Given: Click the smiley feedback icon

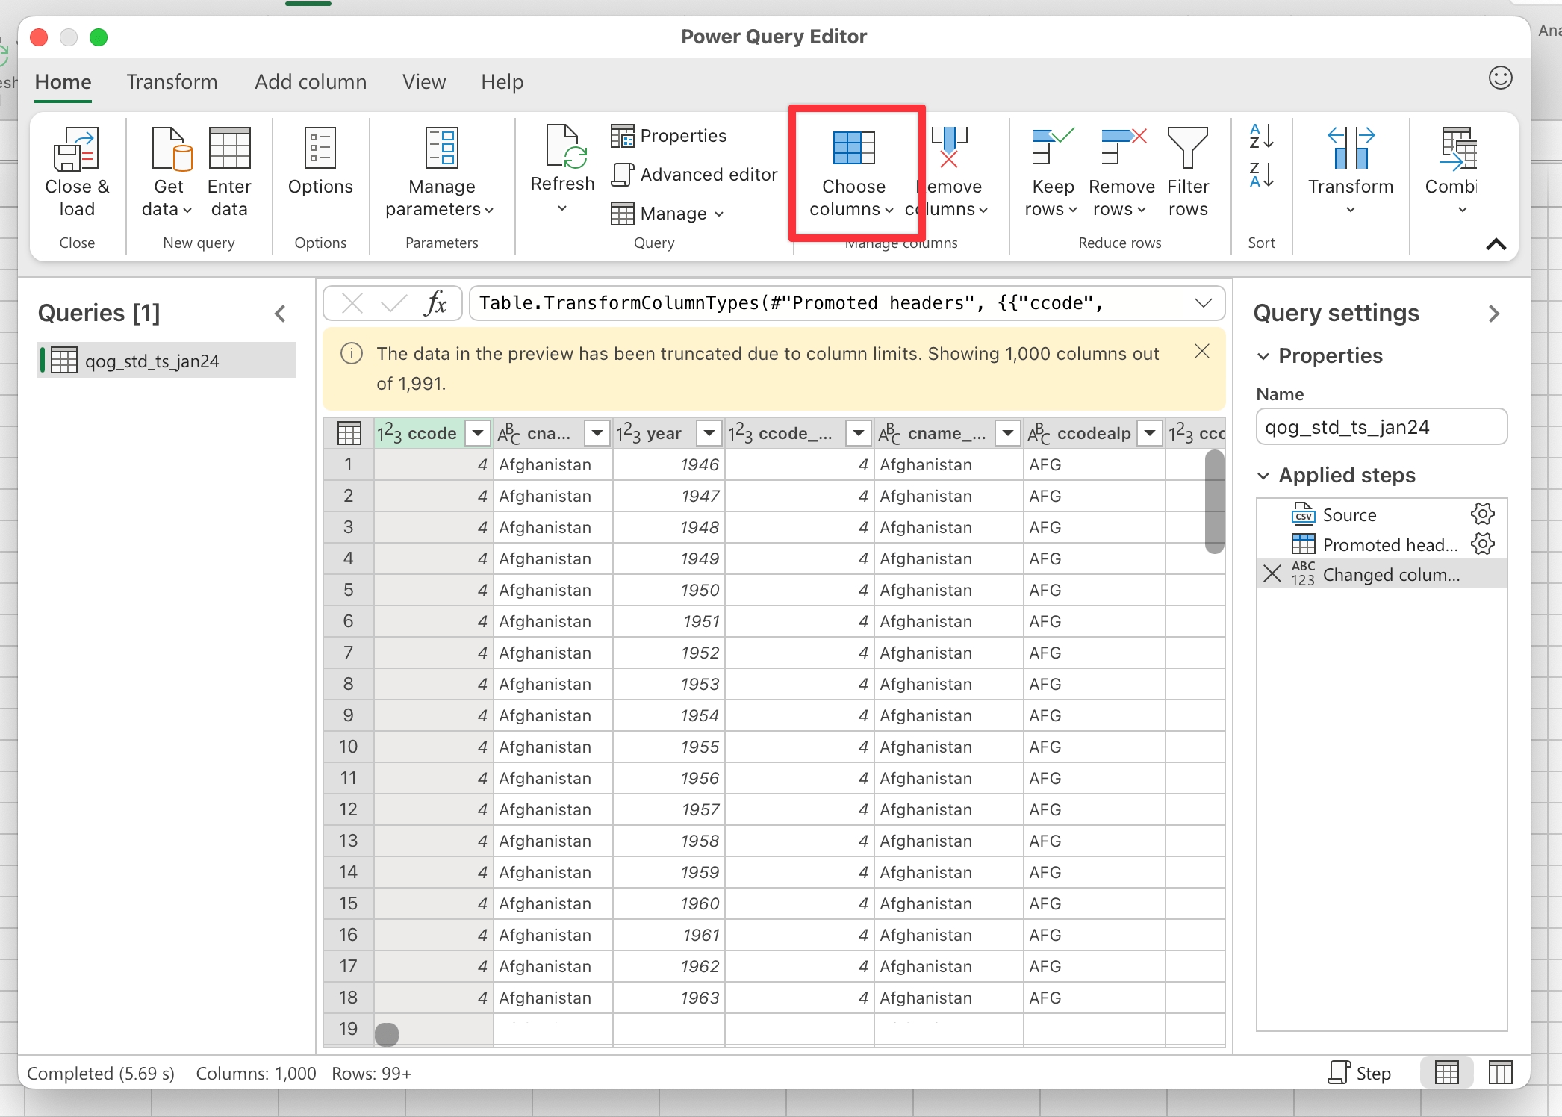Looking at the screenshot, I should coord(1500,78).
